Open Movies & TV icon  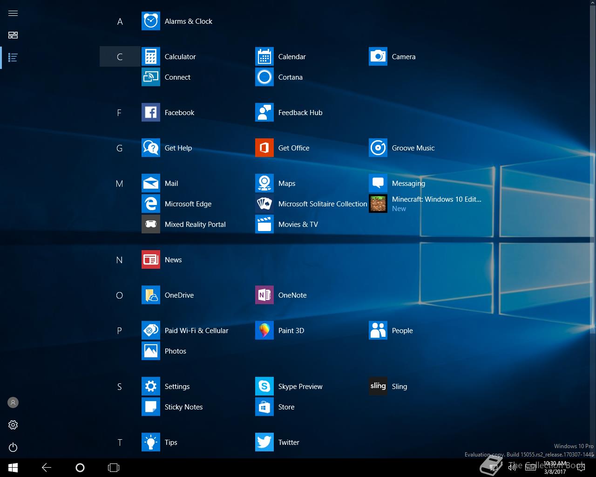pyautogui.click(x=264, y=224)
